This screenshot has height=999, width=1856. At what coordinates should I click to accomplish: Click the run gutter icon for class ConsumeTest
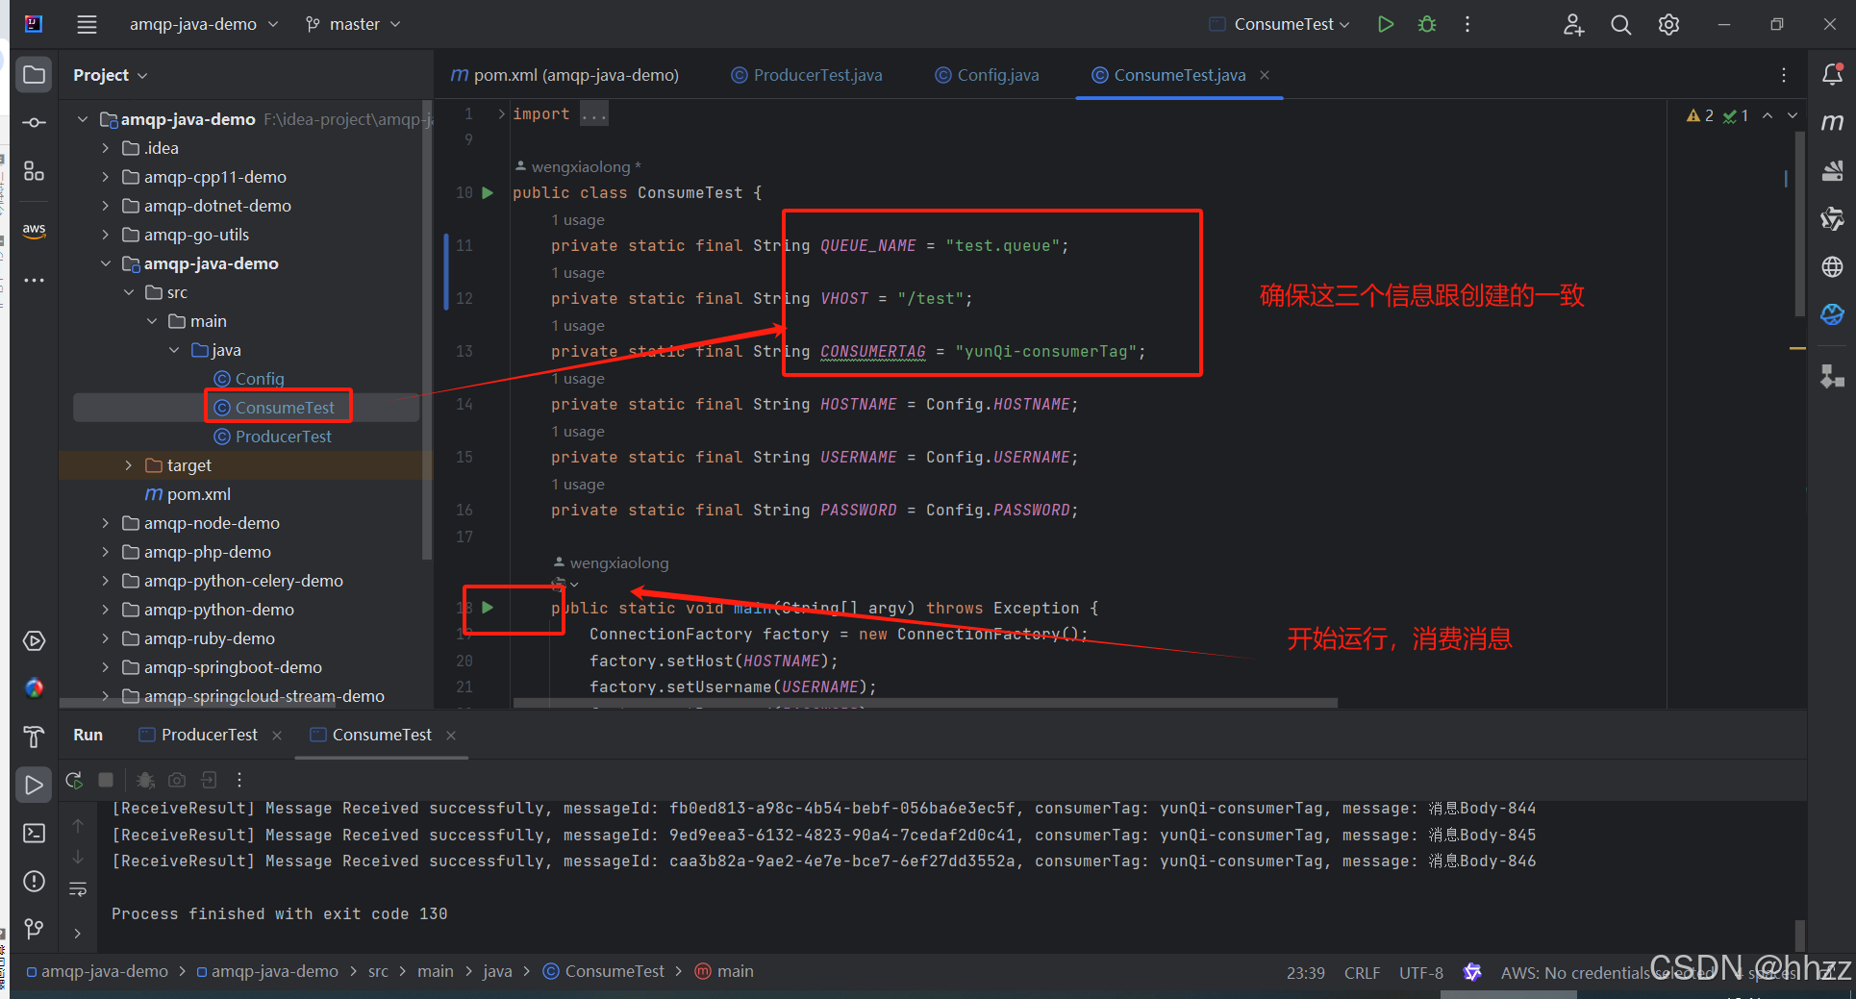click(x=488, y=192)
